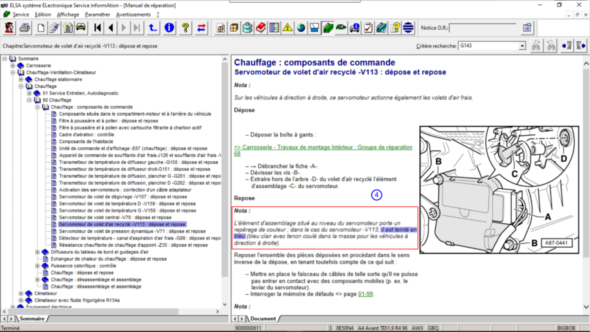The height and width of the screenshot is (332, 590).
Task: Open the Affichage menu
Action: click(x=68, y=15)
